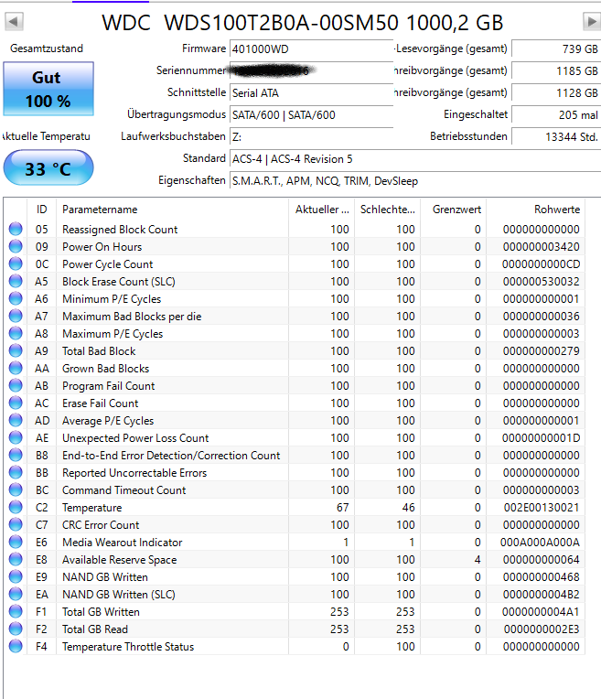601x699 pixels.
Task: Click status icon for Unexpected Power Loss Count
Action: (16, 437)
